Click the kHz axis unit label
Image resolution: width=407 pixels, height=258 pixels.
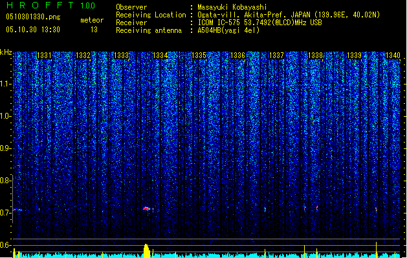[x=6, y=52]
